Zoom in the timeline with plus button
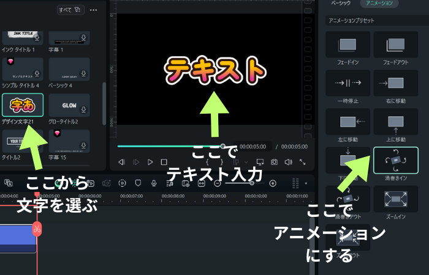The height and width of the screenshot is (275, 429). [273, 183]
